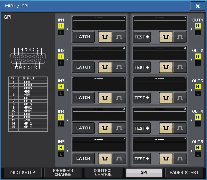Click the TEST button for OUT3
The width and height of the screenshot is (207, 180).
tap(142, 98)
